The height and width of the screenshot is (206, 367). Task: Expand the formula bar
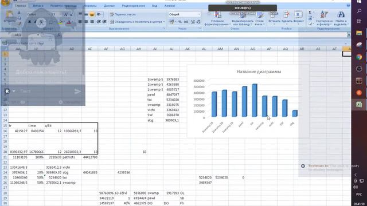(x=349, y=35)
